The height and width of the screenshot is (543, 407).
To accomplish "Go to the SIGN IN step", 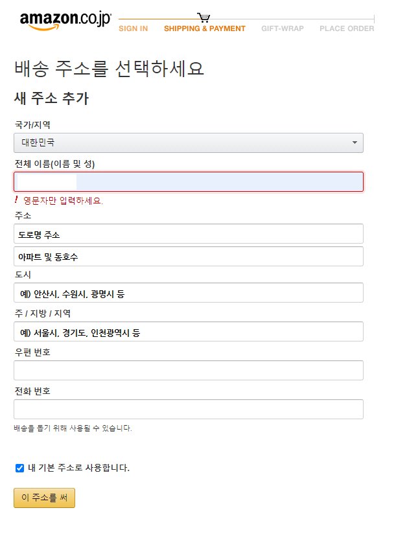I will click(x=133, y=29).
